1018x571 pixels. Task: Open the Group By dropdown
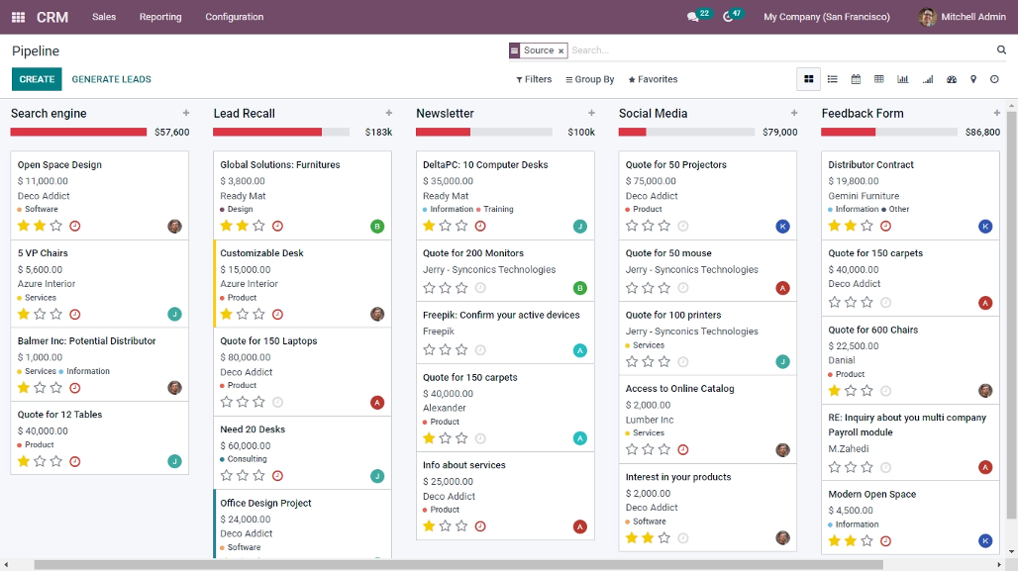[x=589, y=79]
